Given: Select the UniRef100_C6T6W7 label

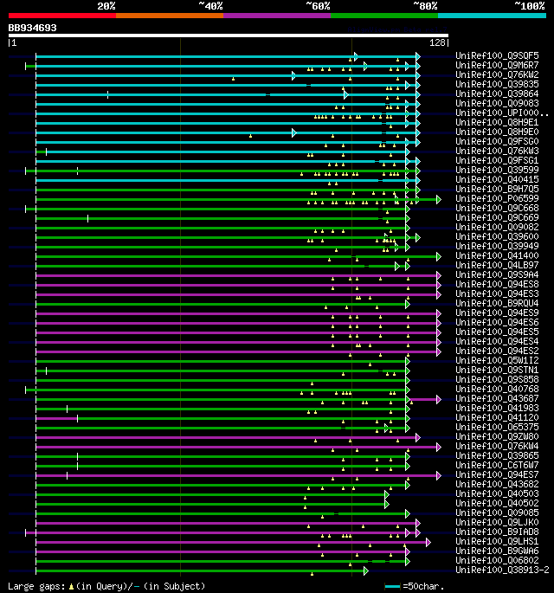Looking at the screenshot, I should (497, 465).
